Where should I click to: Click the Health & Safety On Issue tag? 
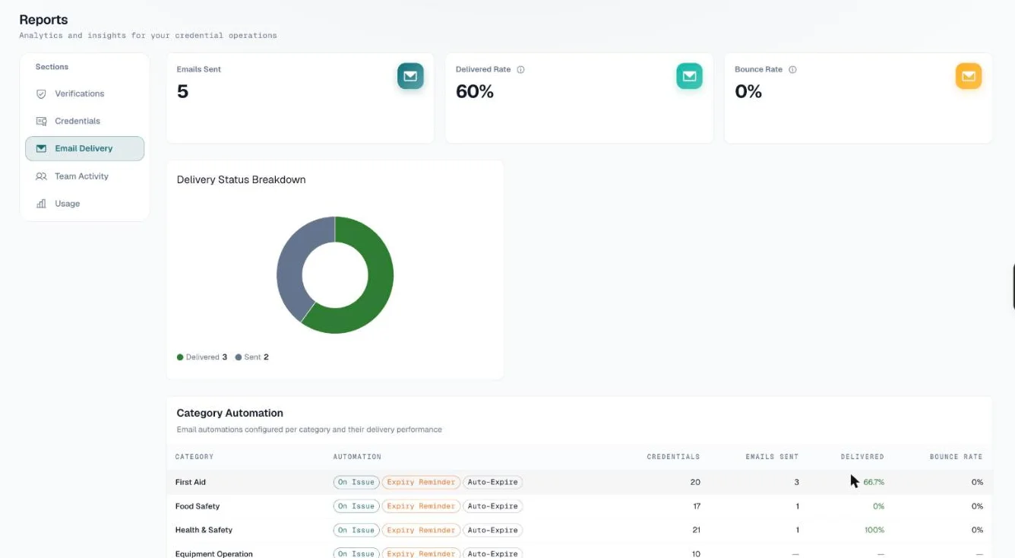pos(356,530)
